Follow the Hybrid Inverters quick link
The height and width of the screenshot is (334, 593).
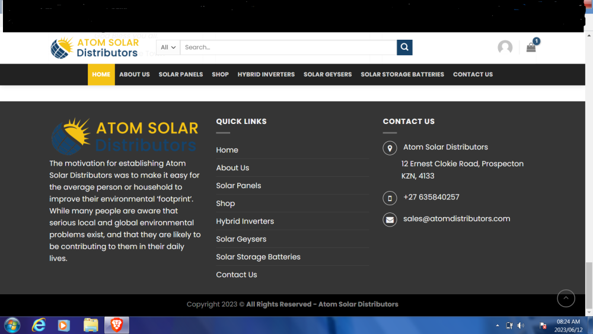(245, 221)
